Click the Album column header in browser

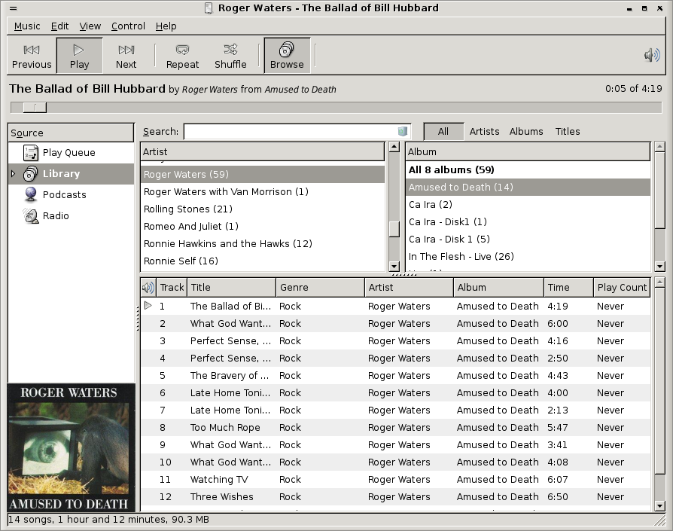pos(528,151)
